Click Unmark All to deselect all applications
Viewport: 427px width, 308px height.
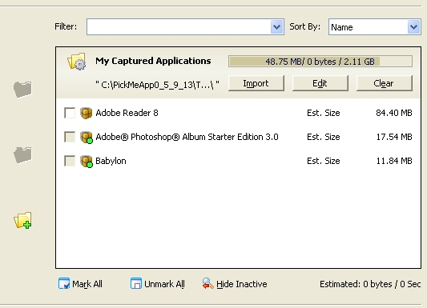(x=157, y=284)
